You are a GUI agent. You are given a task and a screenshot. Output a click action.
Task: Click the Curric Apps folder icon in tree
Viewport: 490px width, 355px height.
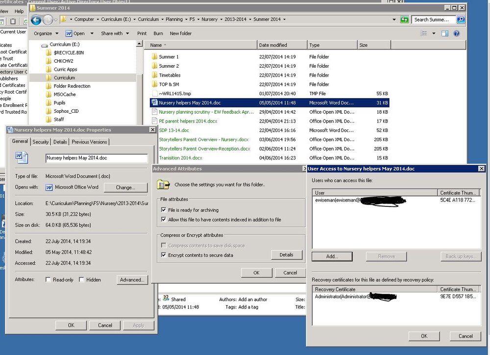pyautogui.click(x=49, y=69)
